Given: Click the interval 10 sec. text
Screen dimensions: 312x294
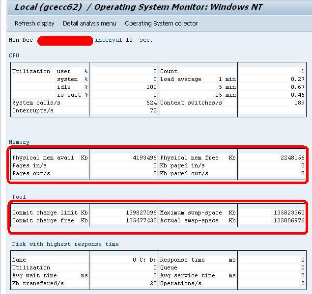Looking at the screenshot, I should pos(124,40).
